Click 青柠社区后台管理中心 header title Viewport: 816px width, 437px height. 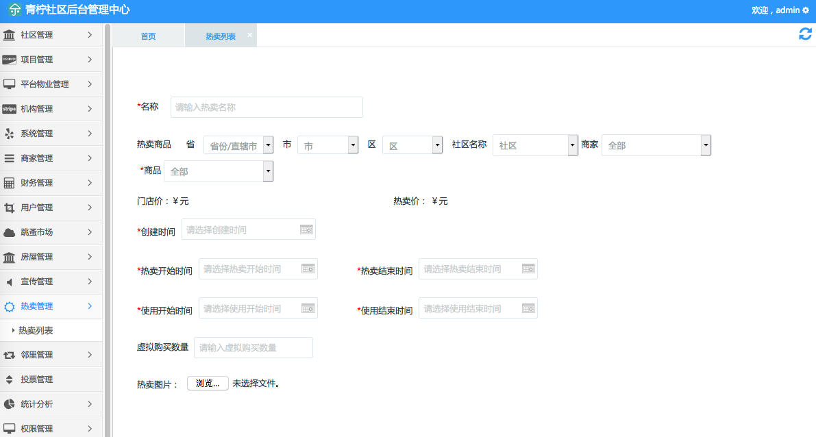pyautogui.click(x=77, y=10)
